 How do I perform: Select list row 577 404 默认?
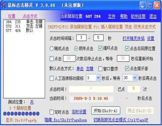coord(24,31)
